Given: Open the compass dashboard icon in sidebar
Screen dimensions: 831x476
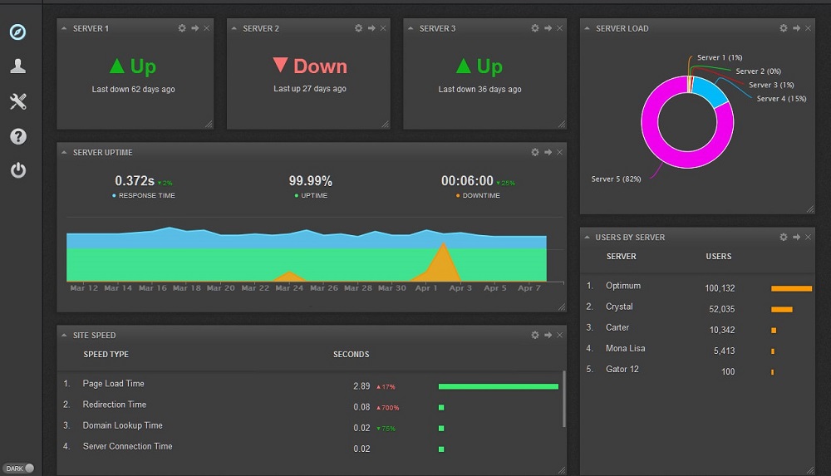Looking at the screenshot, I should pos(17,32).
